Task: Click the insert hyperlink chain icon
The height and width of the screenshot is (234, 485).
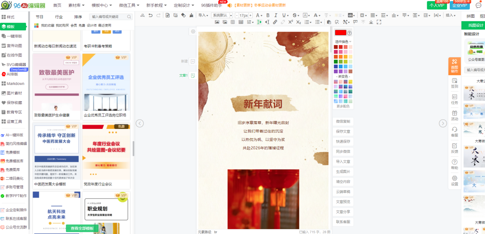Action: [275, 22]
